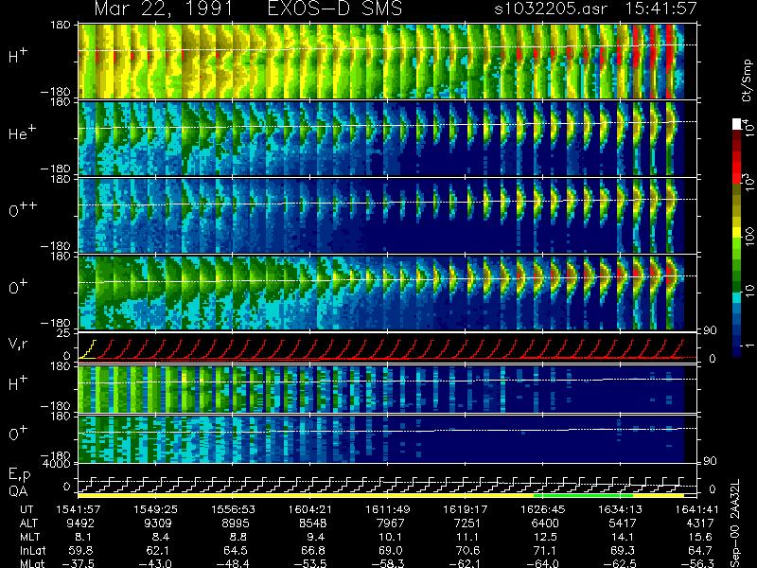Click the "MLat" row label
The image size is (757, 568).
[x=31, y=563]
